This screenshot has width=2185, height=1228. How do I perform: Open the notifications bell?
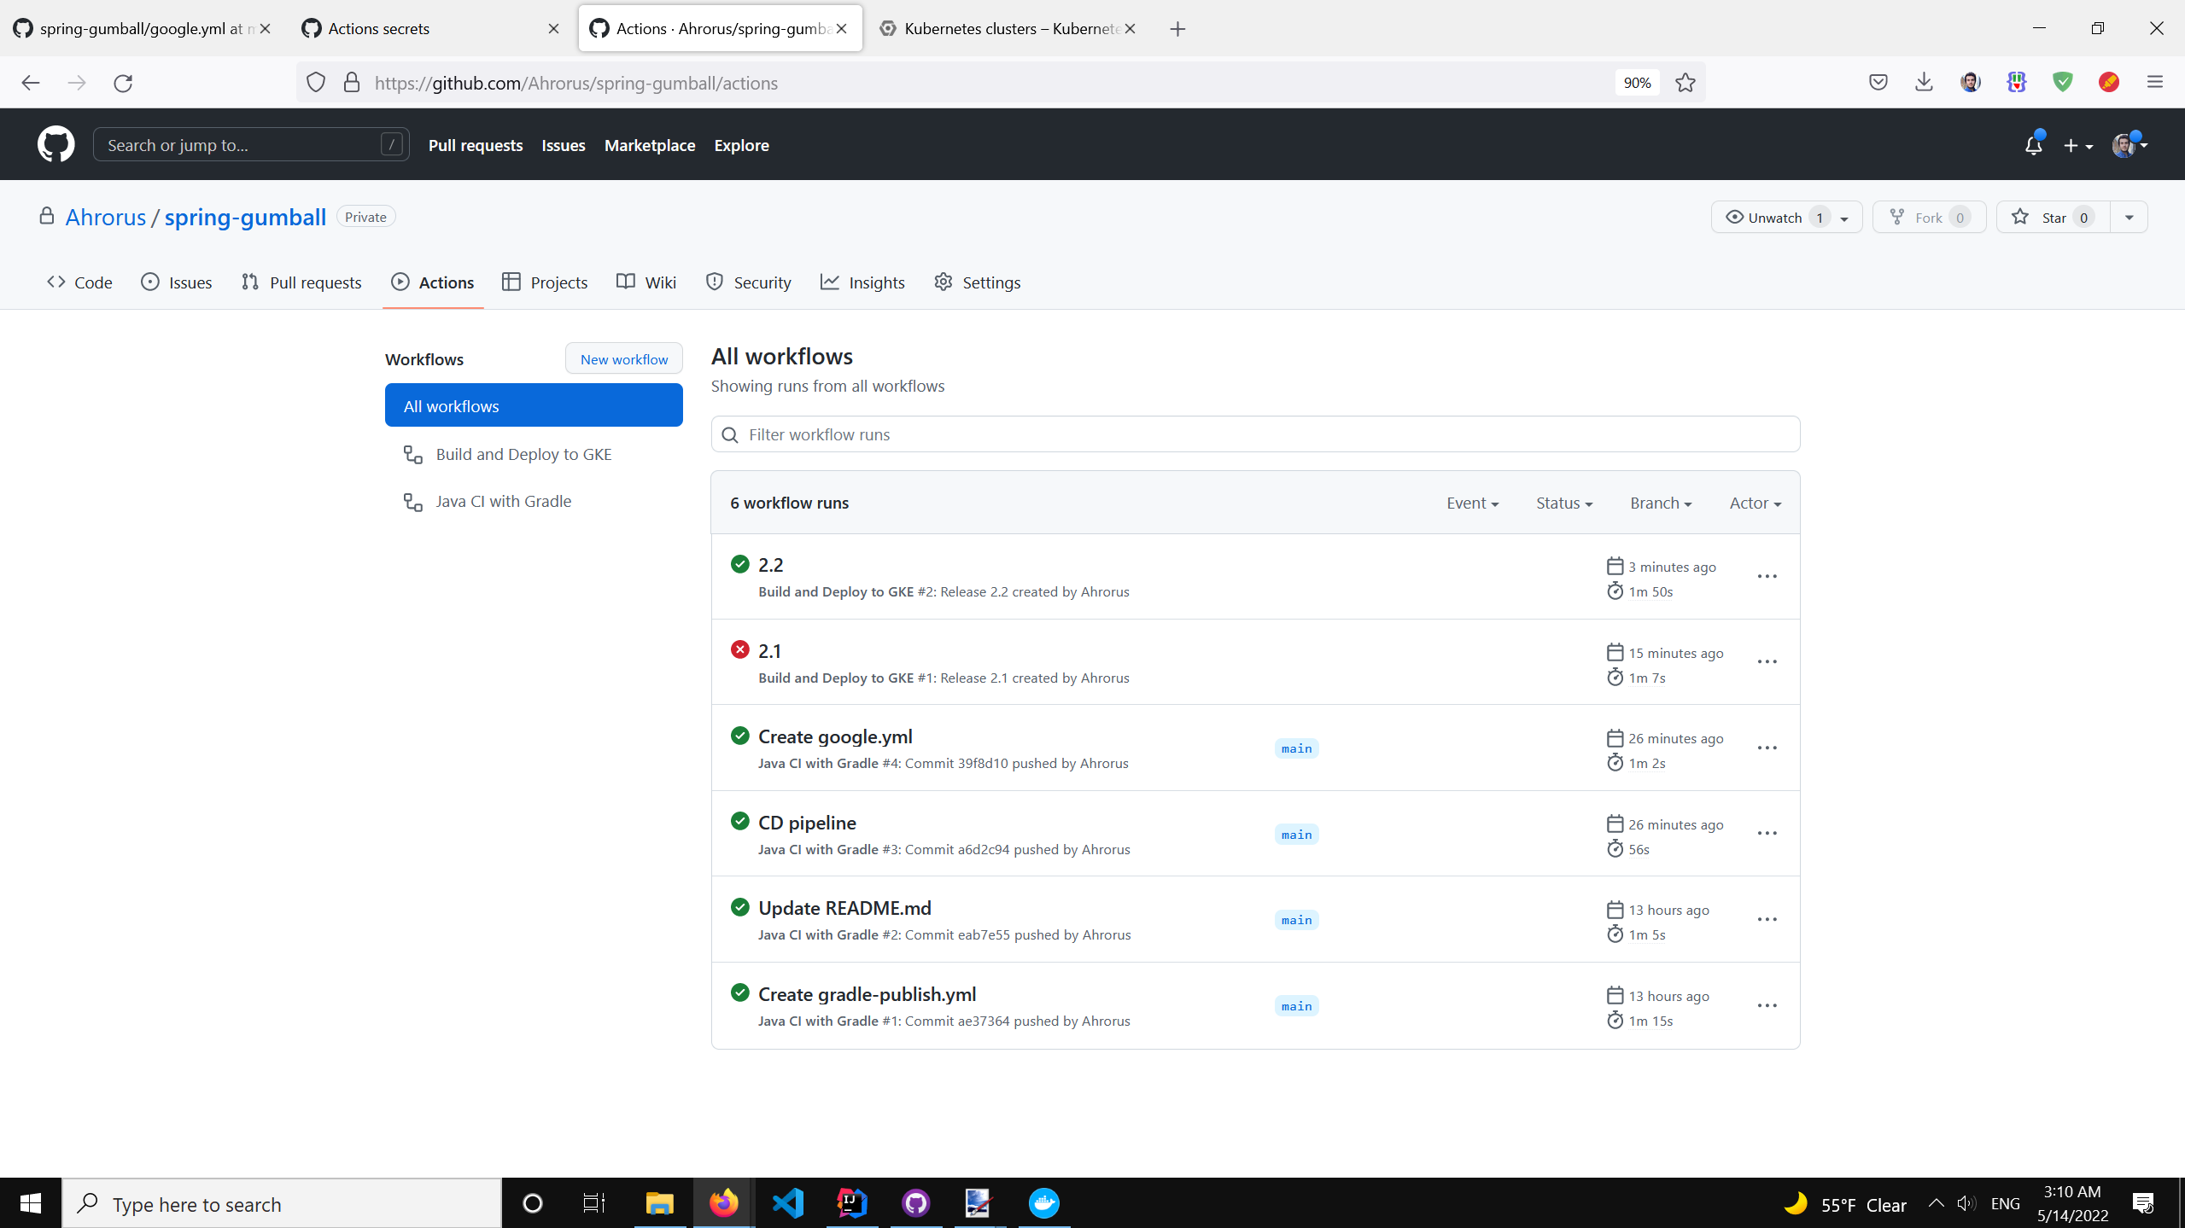click(2033, 145)
